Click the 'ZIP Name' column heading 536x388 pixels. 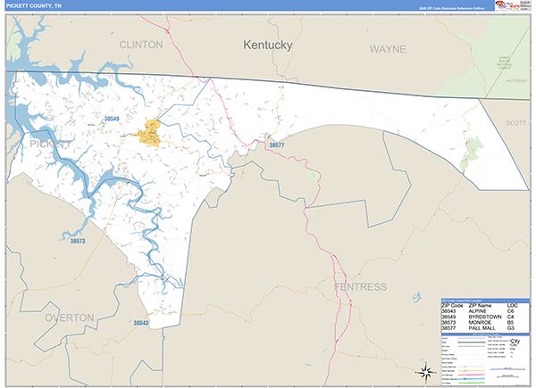[x=480, y=306]
